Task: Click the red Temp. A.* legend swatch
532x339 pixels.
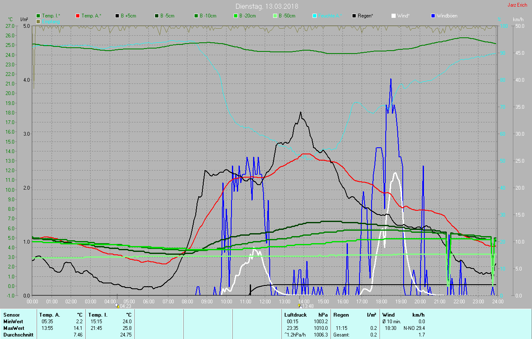Action: (x=78, y=16)
